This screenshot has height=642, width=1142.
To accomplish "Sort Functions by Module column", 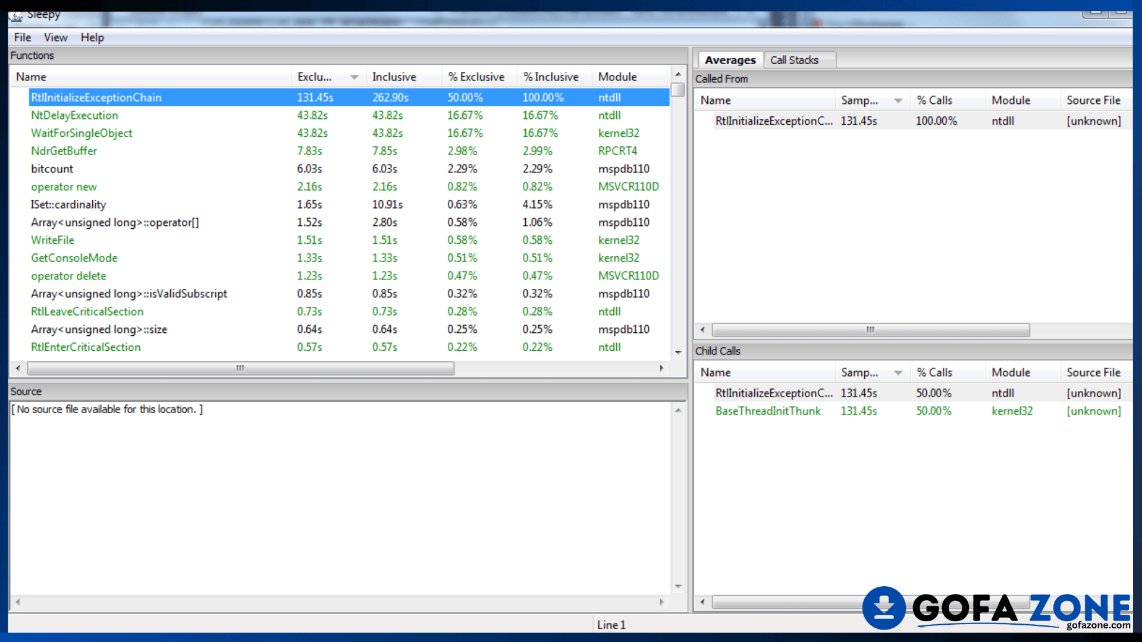I will tap(629, 77).
